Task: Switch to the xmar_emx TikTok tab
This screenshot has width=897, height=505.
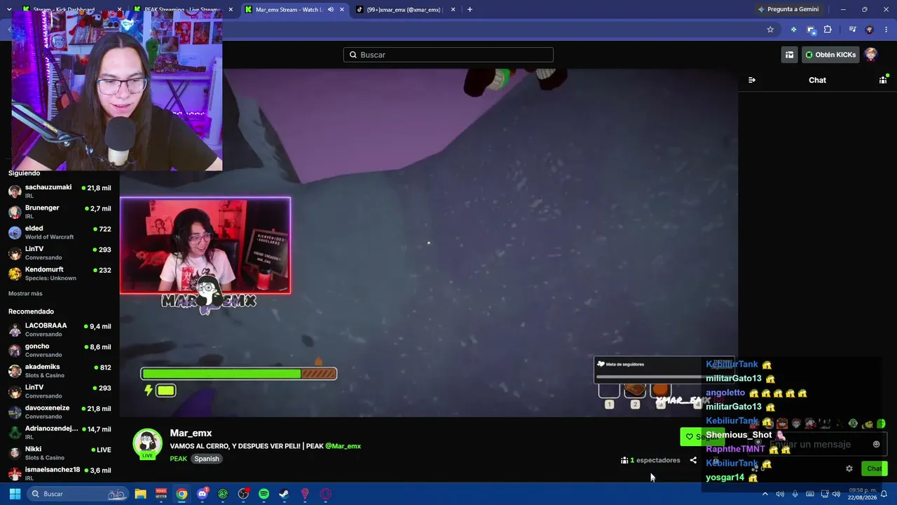Action: click(x=404, y=10)
